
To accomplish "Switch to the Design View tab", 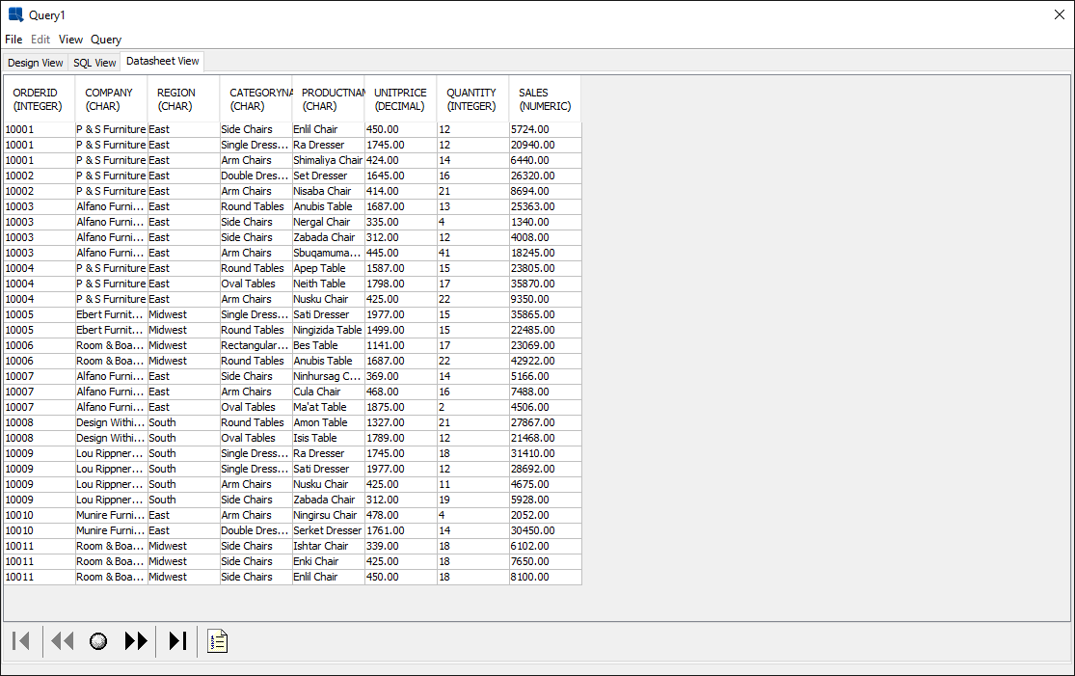I will 36,63.
